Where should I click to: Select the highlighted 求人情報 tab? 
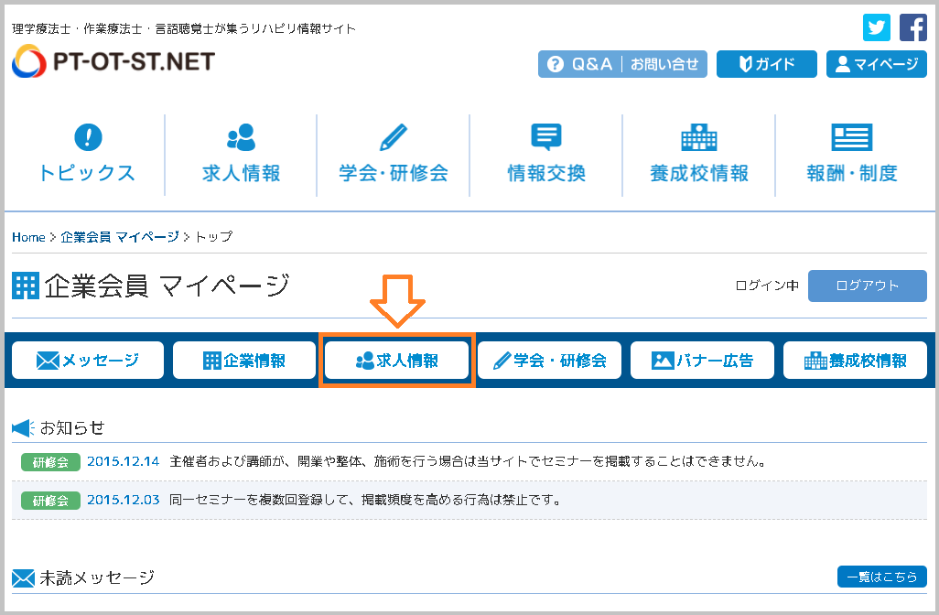point(396,361)
